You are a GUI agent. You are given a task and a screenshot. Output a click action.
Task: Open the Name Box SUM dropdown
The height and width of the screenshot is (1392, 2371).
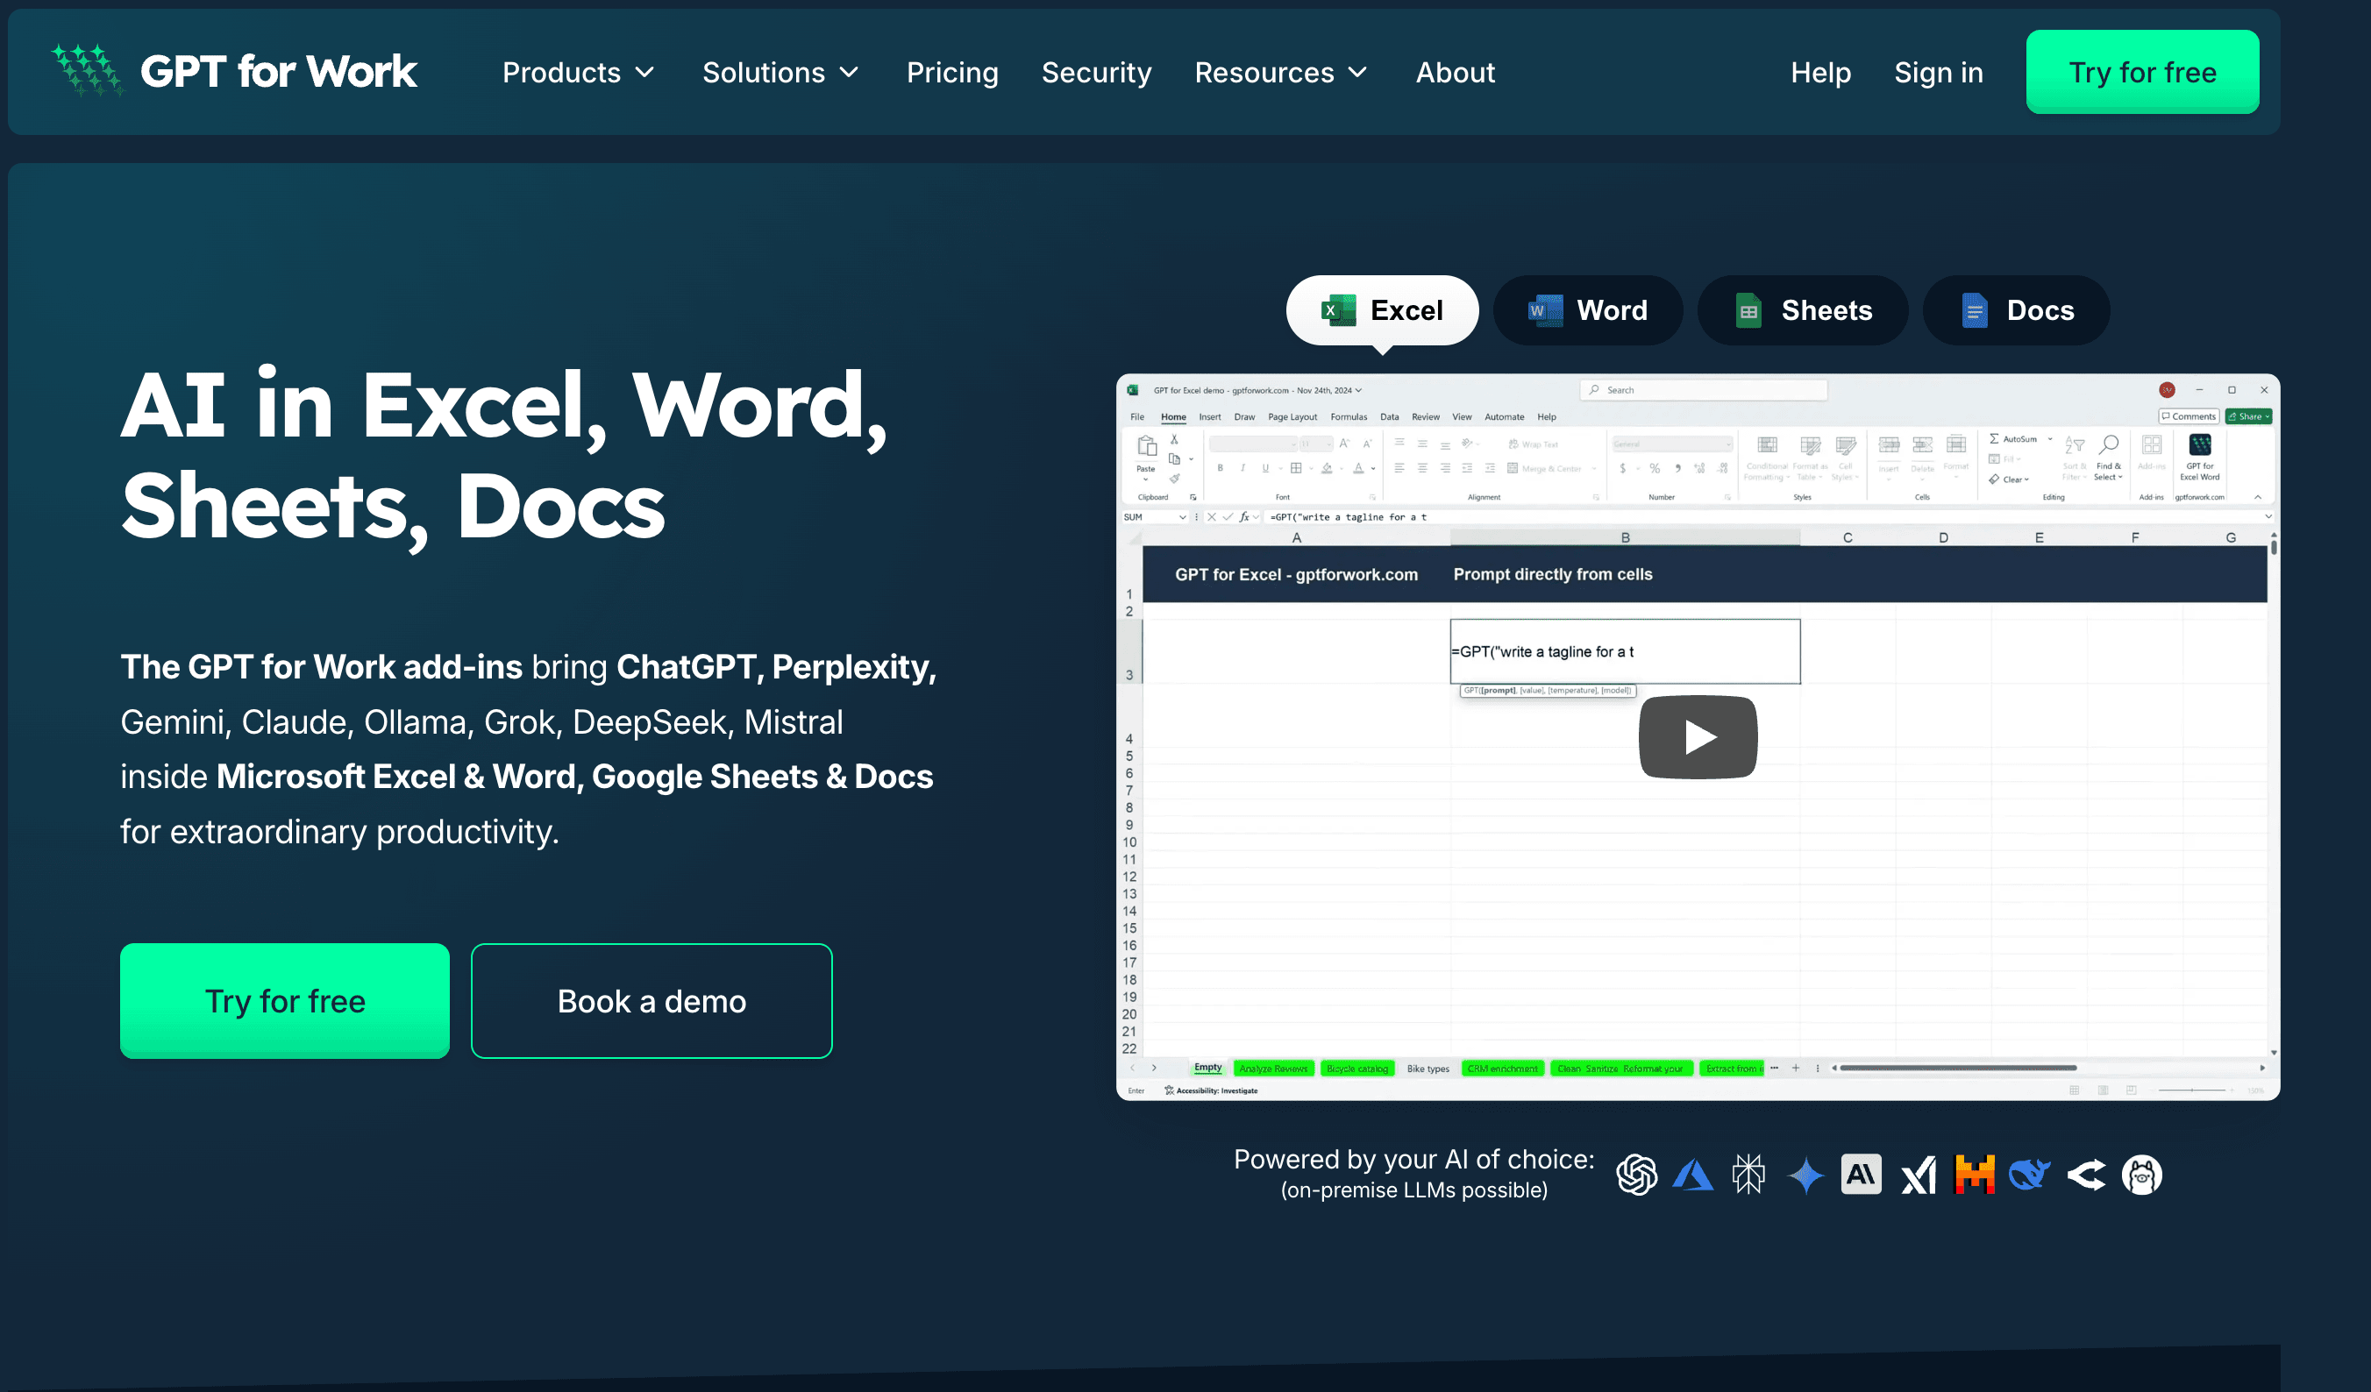tap(1183, 517)
